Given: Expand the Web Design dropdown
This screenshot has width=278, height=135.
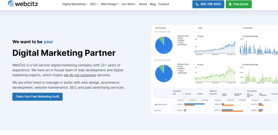Looking at the screenshot, I should (110, 4).
